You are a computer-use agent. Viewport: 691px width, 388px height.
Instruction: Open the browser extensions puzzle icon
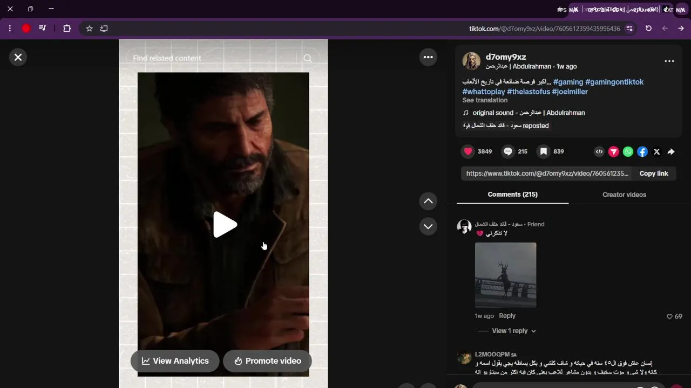(67, 29)
